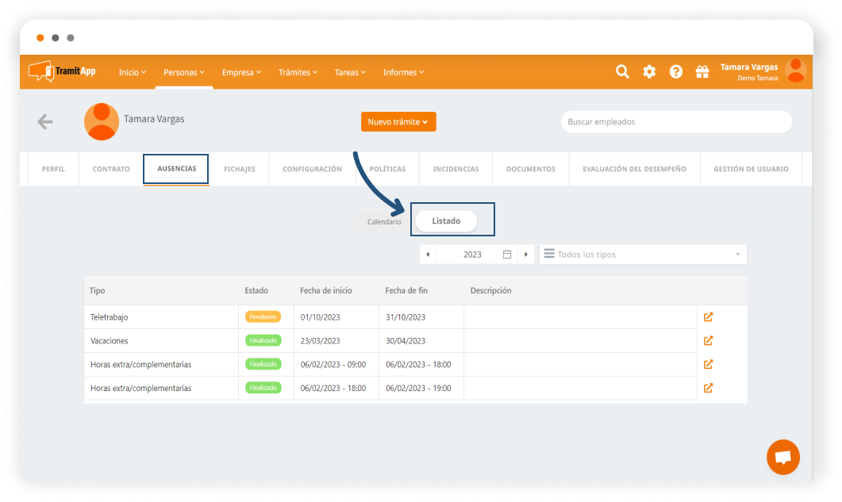Switch to Calendario view
Viewport: 842px width, 502px height.
(x=384, y=222)
